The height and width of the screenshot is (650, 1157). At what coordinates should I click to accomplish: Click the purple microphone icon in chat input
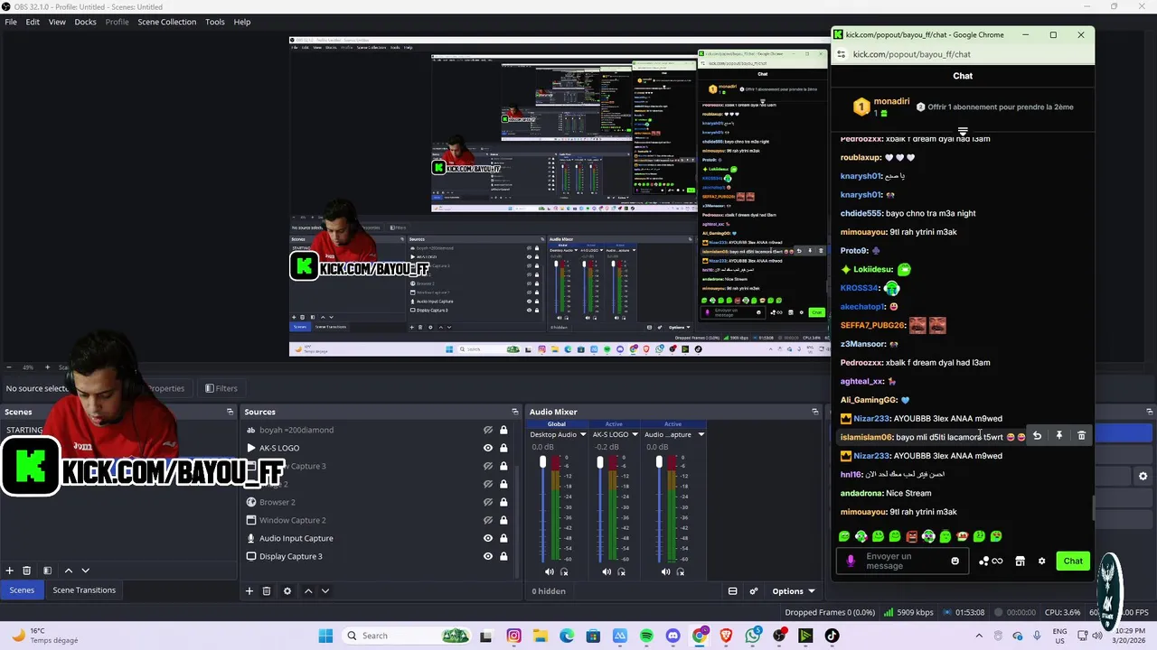850,561
